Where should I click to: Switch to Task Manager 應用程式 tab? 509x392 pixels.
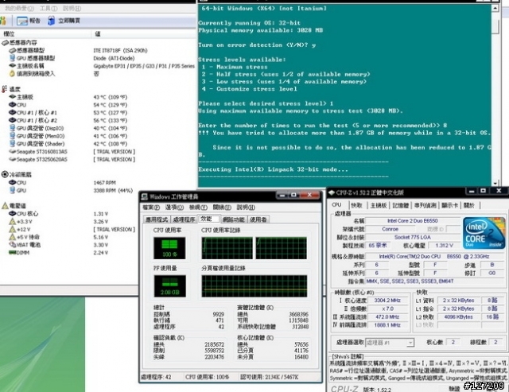157,219
